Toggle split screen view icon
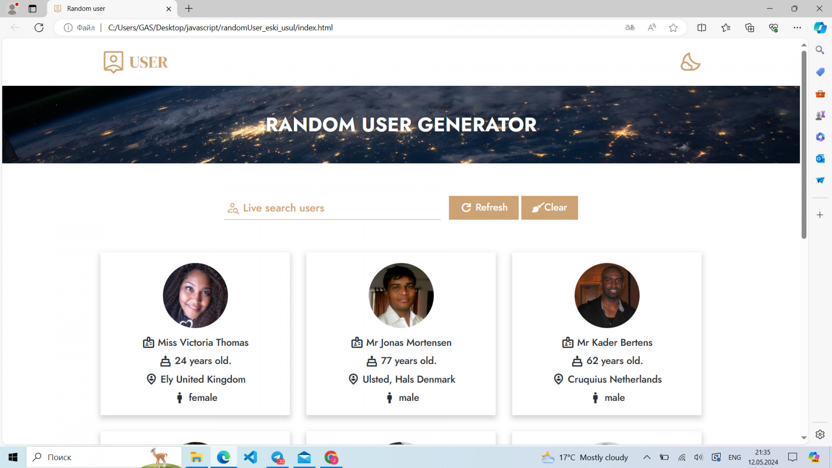 pyautogui.click(x=701, y=28)
